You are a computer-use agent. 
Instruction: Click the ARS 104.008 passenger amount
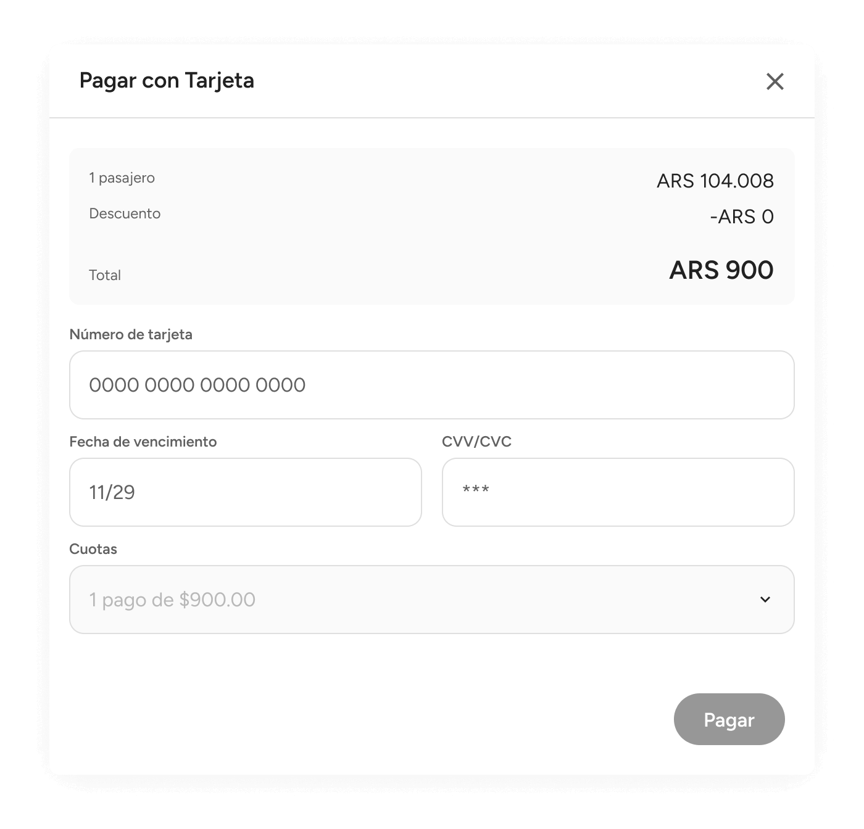[715, 181]
